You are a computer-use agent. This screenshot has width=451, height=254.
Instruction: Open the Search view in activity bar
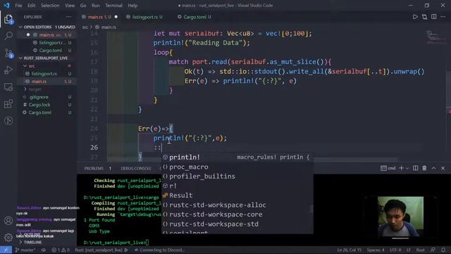click(x=8, y=36)
